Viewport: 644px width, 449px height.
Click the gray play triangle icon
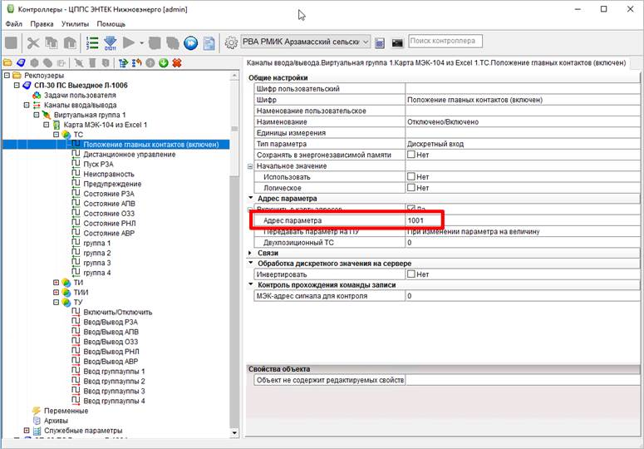[129, 42]
